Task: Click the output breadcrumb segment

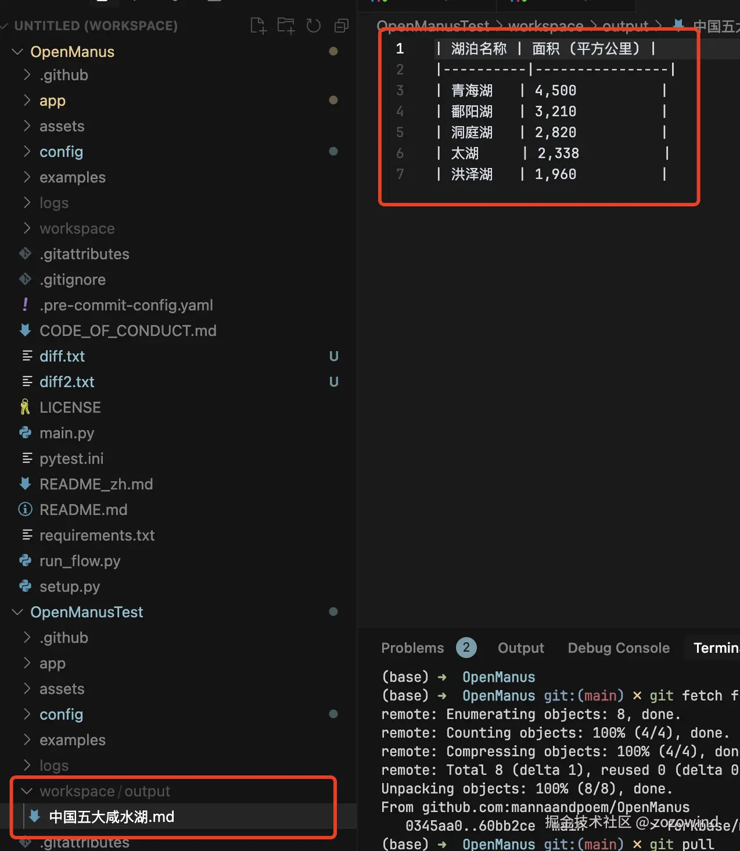Action: point(625,26)
